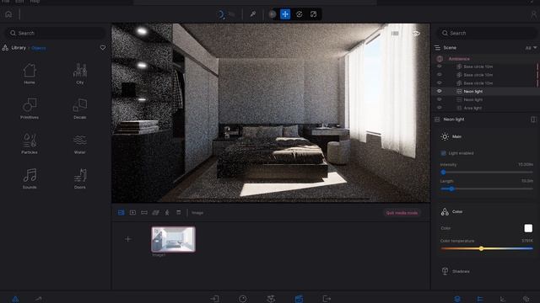Image resolution: width=540 pixels, height=303 pixels.
Task: Toggle the Neon light properties panel layout icon
Action: click(x=533, y=120)
